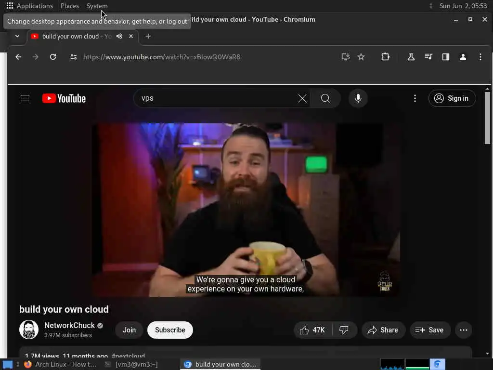Go to YouTube home via logo
This screenshot has width=493, height=370.
coord(64,98)
